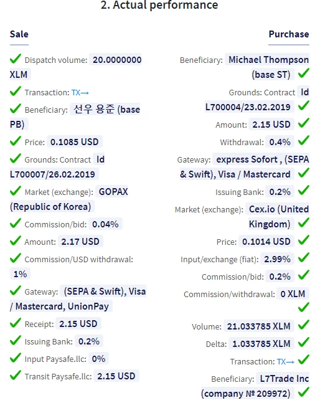Screen dimensions: 320x408
Task: Click the checkmark beside Commission/bid 0.04%
Action: point(16,223)
